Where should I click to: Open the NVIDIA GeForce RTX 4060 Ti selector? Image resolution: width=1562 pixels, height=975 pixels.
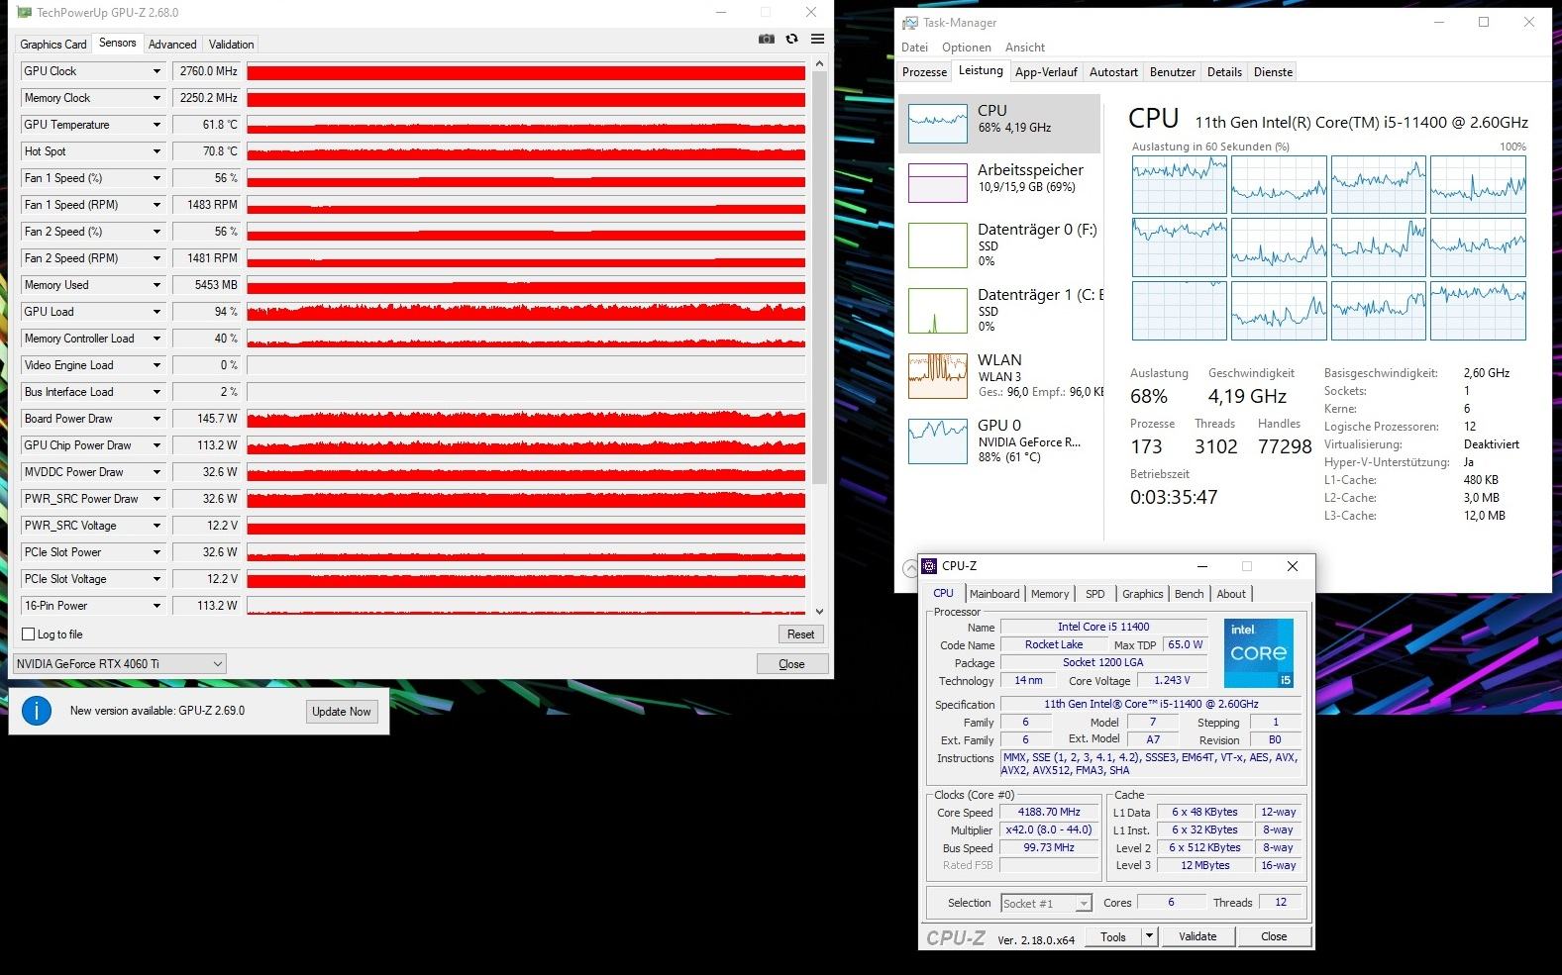pyautogui.click(x=120, y=664)
